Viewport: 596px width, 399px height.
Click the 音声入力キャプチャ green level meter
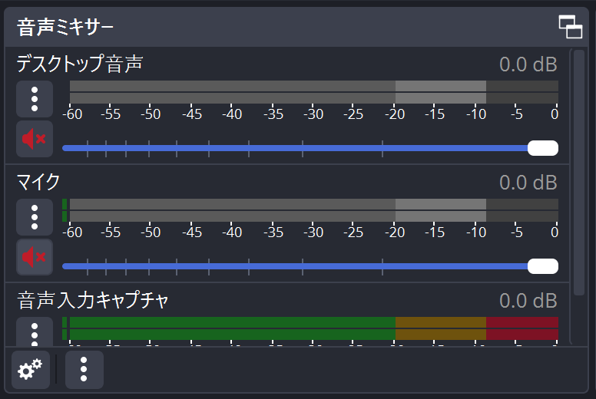point(230,328)
